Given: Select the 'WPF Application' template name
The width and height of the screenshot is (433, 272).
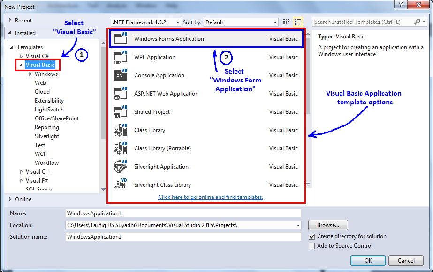Looking at the screenshot, I should 155,57.
